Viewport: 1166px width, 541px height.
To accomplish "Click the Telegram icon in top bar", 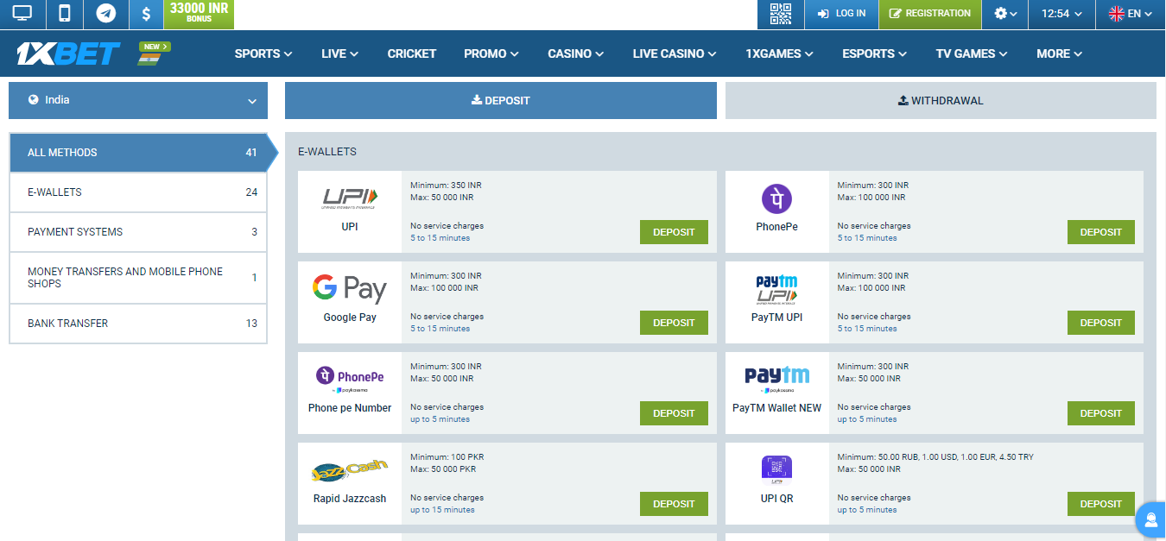I will tap(105, 14).
